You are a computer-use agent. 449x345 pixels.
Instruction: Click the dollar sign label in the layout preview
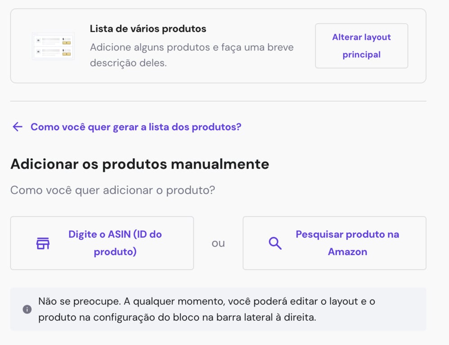[63, 39]
